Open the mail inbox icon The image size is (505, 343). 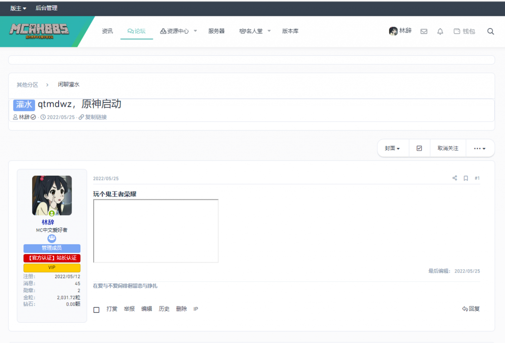pos(424,31)
